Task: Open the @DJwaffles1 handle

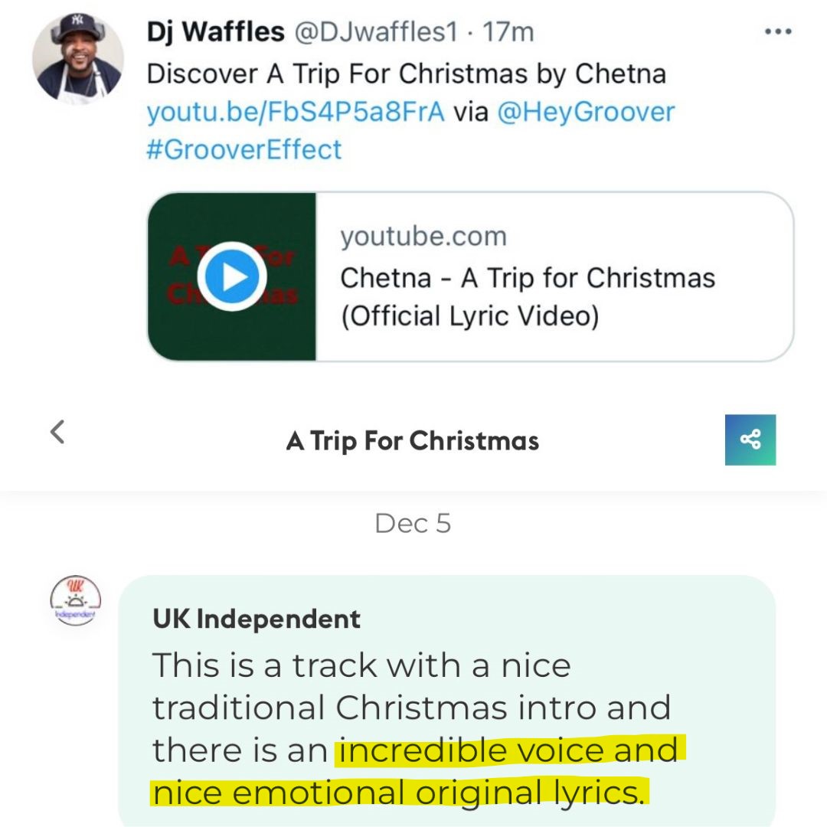Action: [x=376, y=31]
